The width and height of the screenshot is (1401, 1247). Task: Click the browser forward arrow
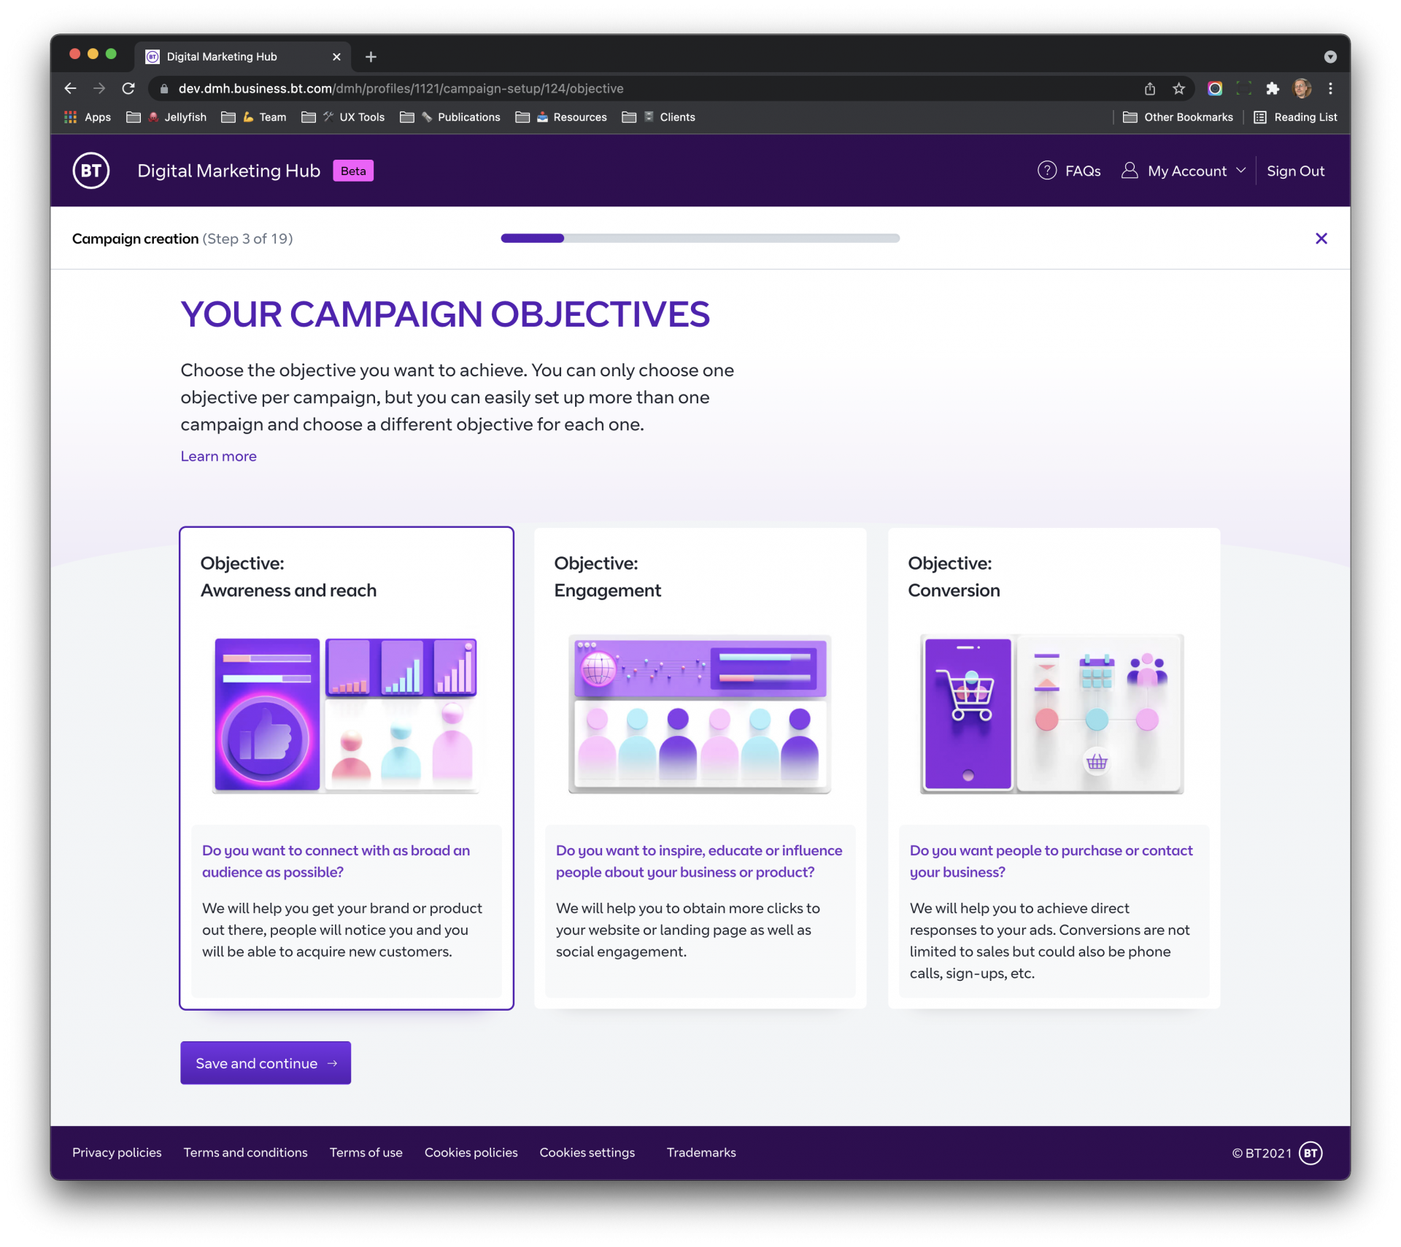coord(99,88)
